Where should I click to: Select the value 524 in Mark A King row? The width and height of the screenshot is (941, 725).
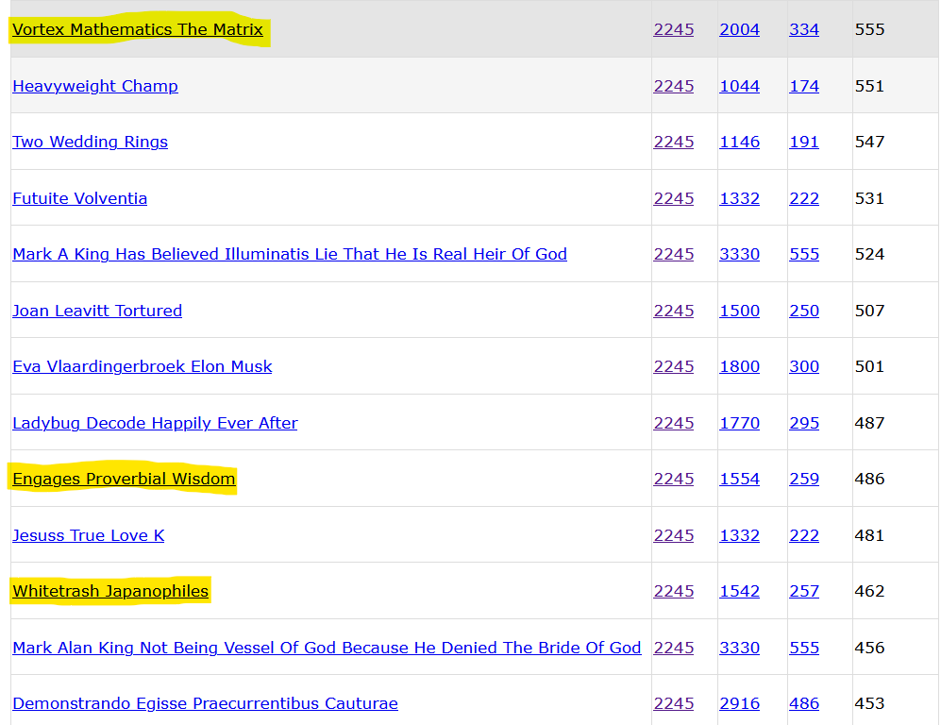pyautogui.click(x=869, y=254)
